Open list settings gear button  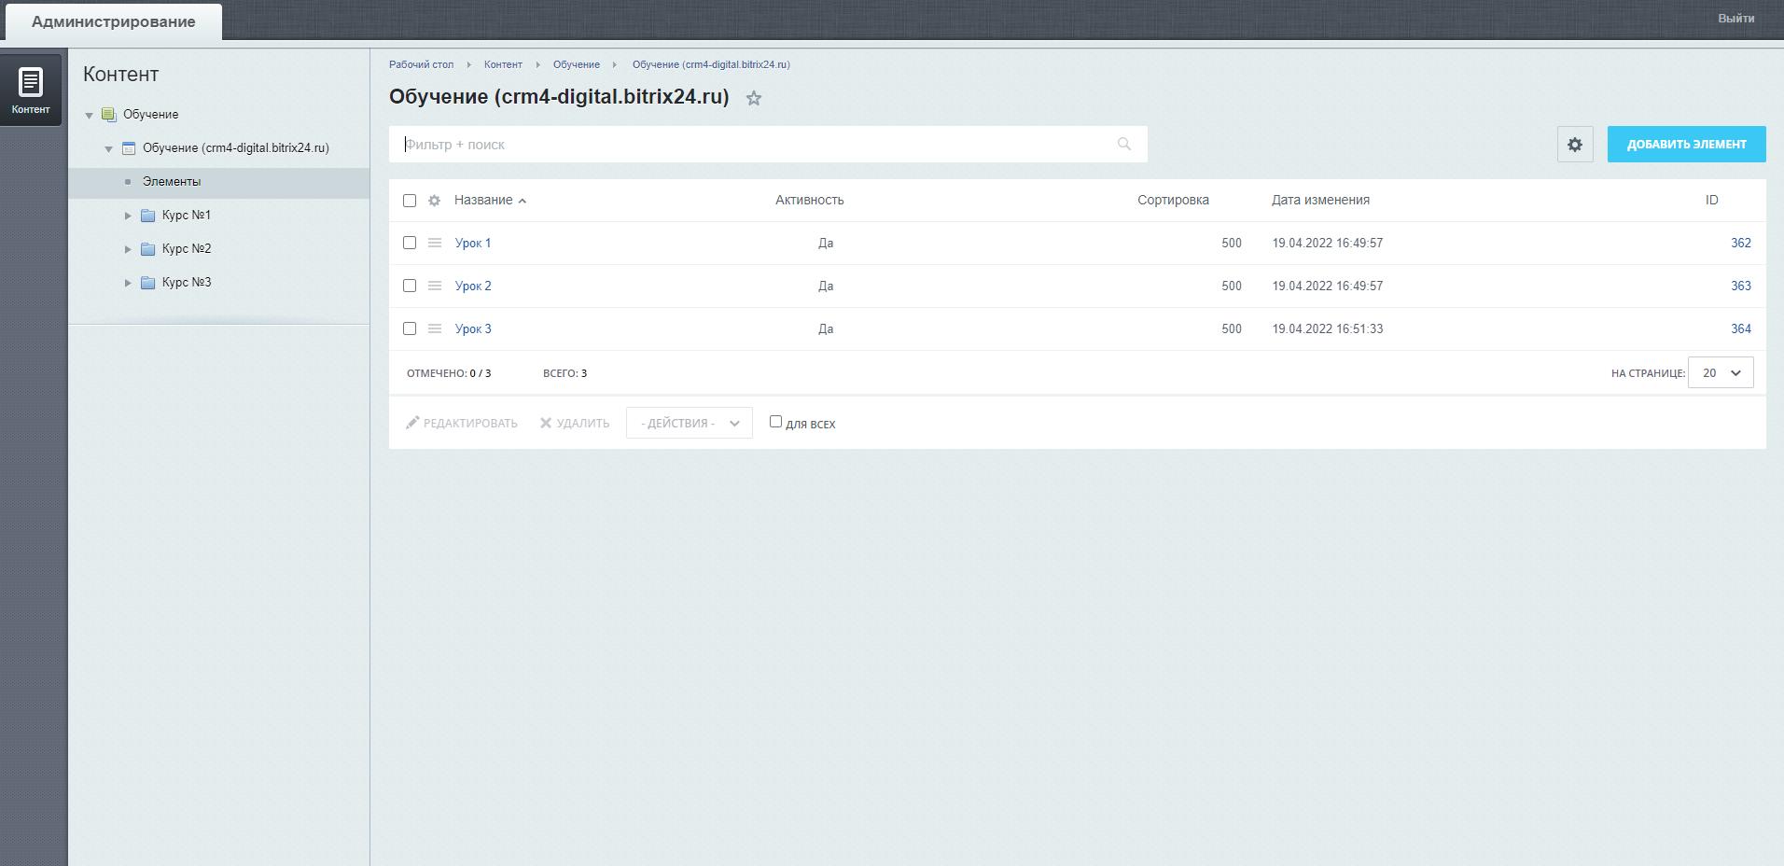click(1574, 145)
